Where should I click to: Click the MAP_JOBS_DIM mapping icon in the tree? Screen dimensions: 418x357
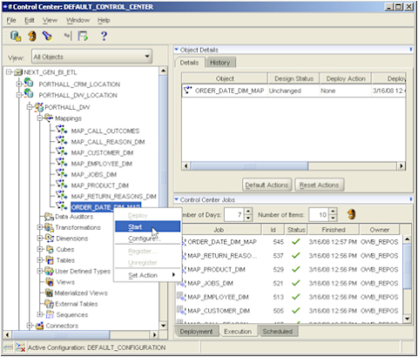click(62, 173)
